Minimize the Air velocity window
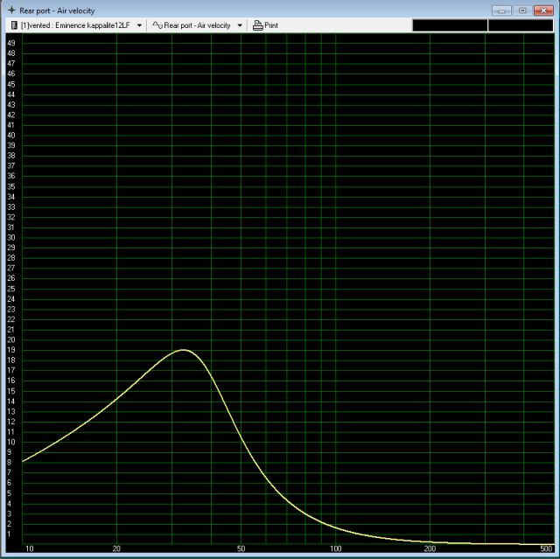The height and width of the screenshot is (559, 560). (502, 10)
